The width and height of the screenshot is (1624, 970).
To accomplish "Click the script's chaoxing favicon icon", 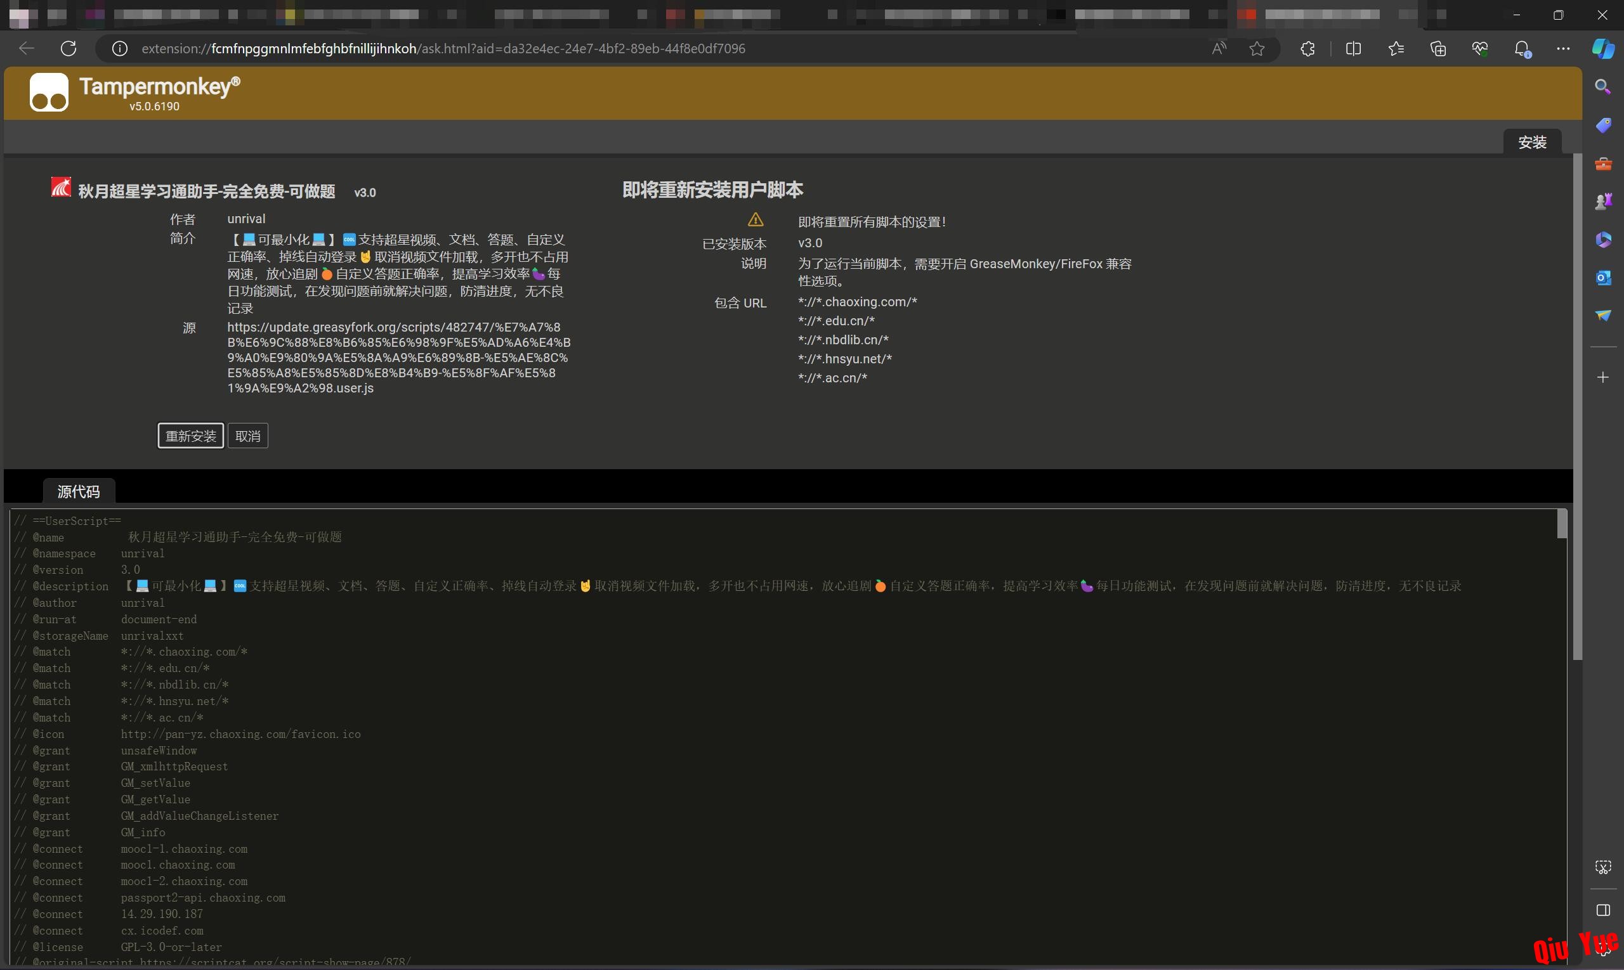I will [61, 187].
